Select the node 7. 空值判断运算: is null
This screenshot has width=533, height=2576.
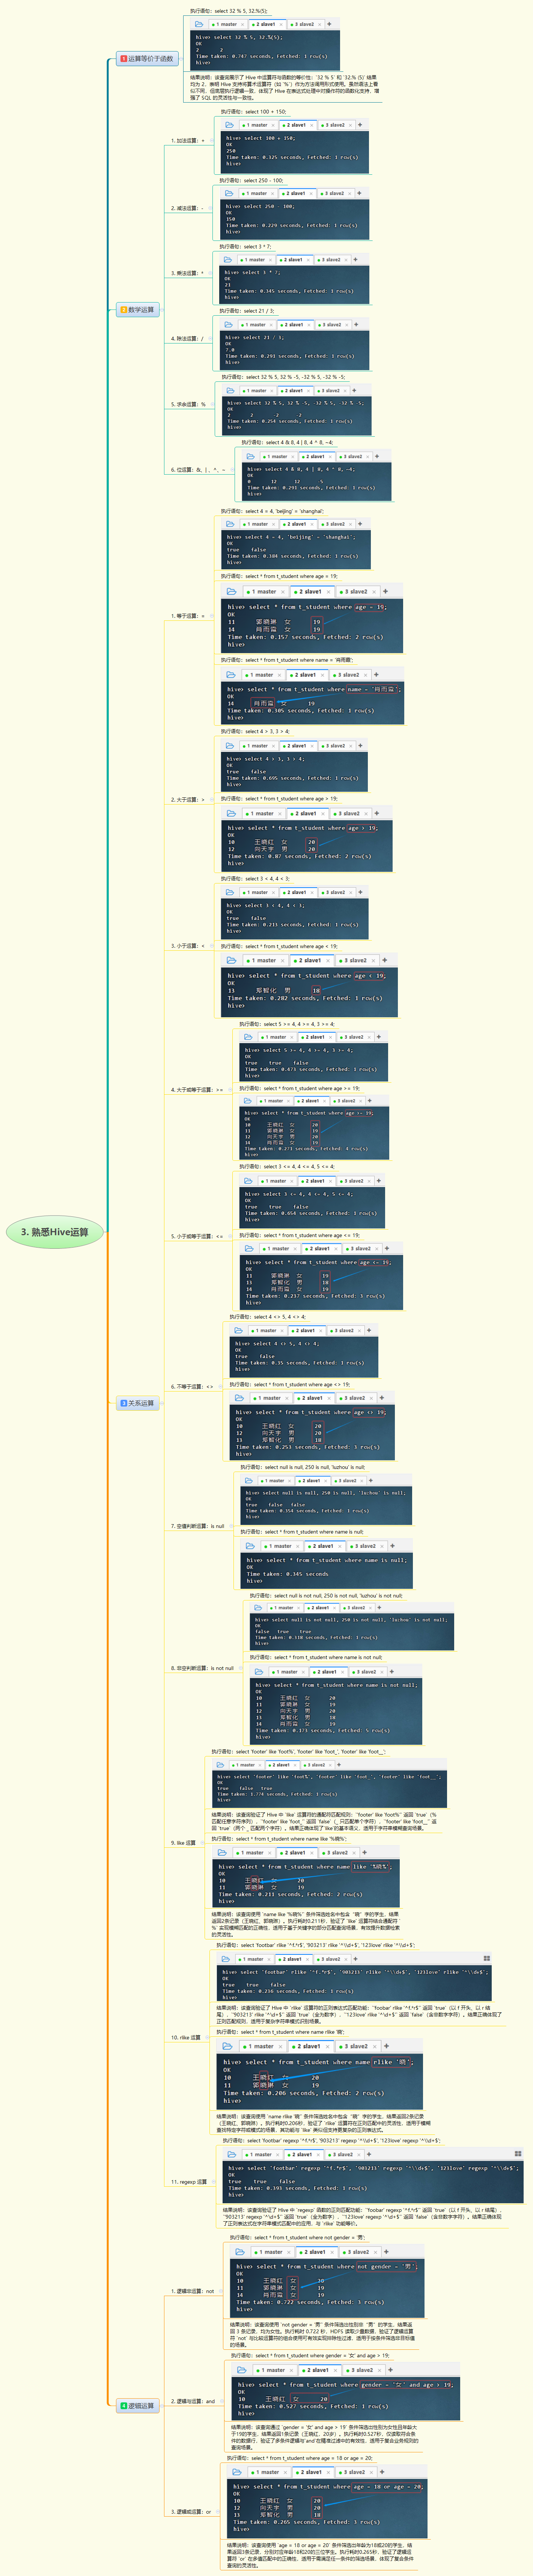pos(198,1526)
